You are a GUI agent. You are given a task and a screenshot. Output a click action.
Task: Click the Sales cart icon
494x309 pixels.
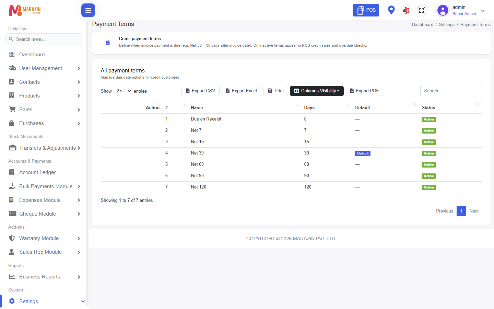pyautogui.click(x=12, y=110)
